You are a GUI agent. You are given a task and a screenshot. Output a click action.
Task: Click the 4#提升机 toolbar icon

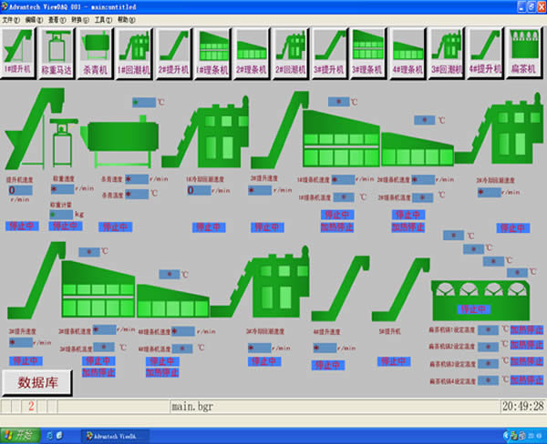[x=485, y=50]
